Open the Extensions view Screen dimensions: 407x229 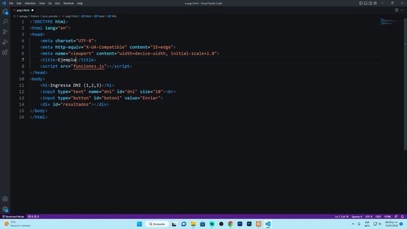click(x=5, y=52)
